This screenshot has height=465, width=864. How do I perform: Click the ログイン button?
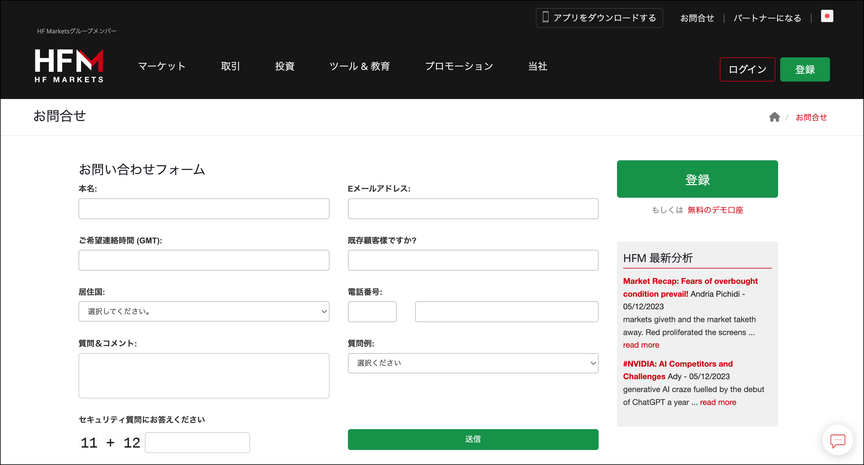pyautogui.click(x=747, y=69)
